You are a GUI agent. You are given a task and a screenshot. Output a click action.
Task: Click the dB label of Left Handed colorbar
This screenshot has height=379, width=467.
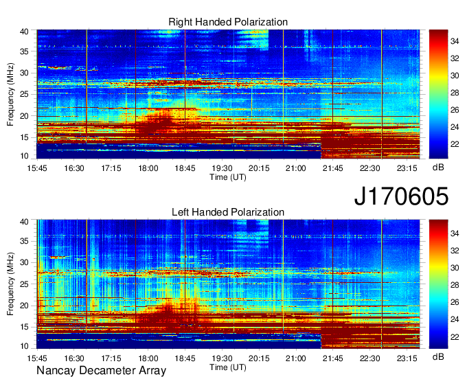[438, 356]
